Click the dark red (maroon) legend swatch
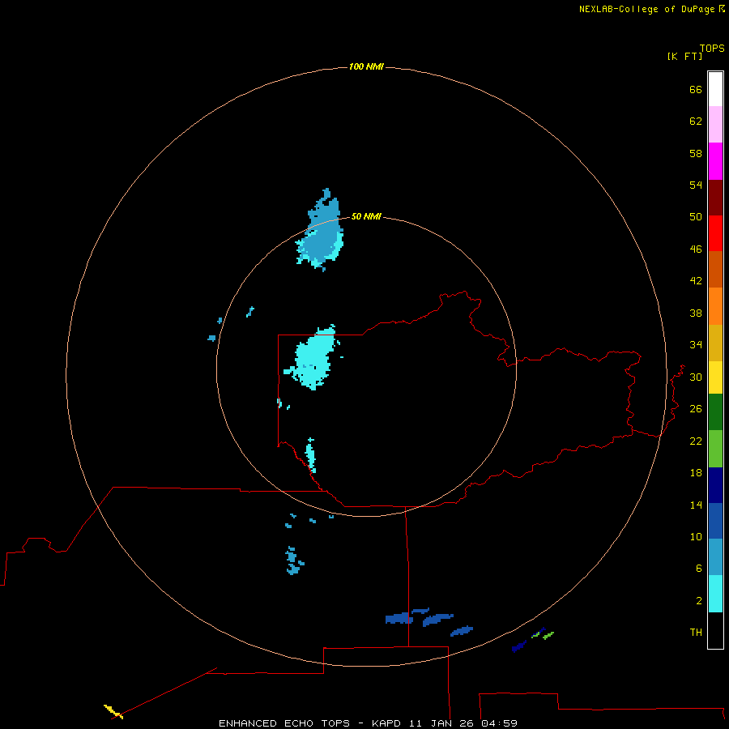729x729 pixels. (715, 197)
